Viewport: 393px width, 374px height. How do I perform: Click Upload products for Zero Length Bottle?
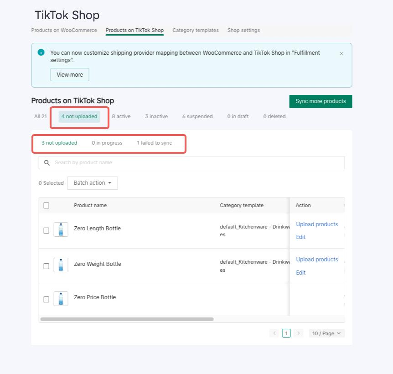(x=317, y=224)
